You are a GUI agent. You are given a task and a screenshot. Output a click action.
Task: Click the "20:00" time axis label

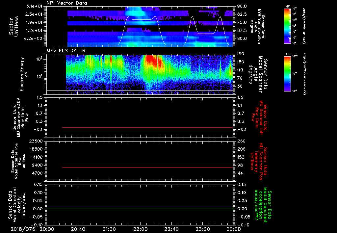click(47, 229)
